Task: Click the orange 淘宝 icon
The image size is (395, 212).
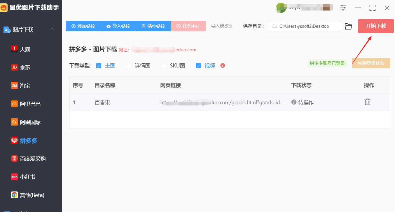Action: coord(14,86)
